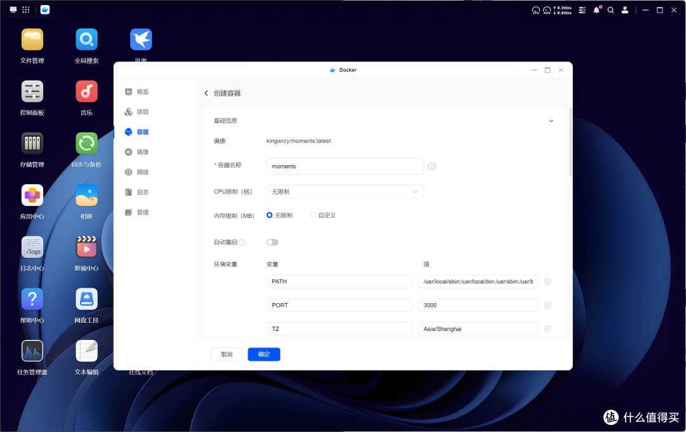686x432 pixels.
Task: Open 存储管理 desktop icon
Action: coord(32,143)
